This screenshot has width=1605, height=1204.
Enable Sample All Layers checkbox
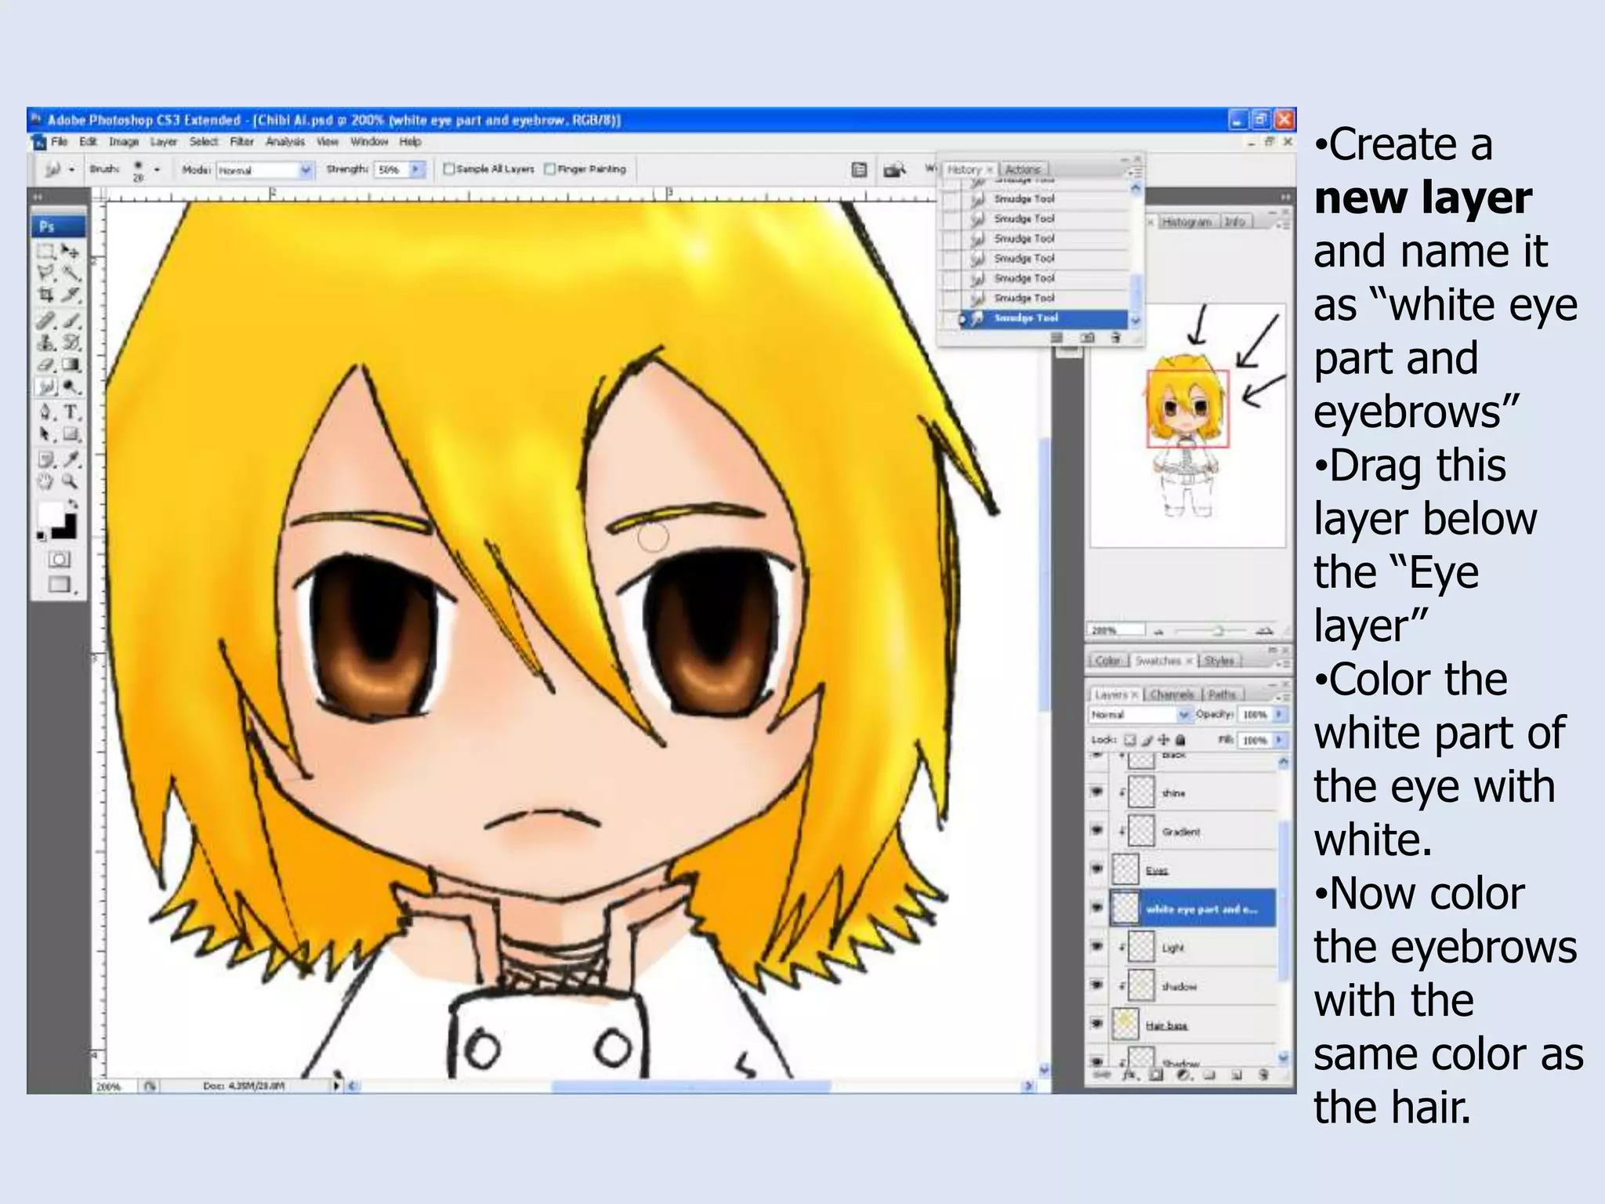point(449,169)
